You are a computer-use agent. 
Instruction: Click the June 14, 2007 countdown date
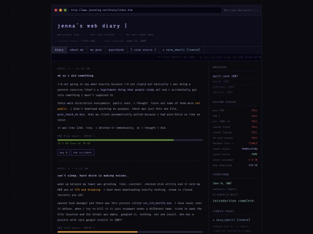[222, 184]
